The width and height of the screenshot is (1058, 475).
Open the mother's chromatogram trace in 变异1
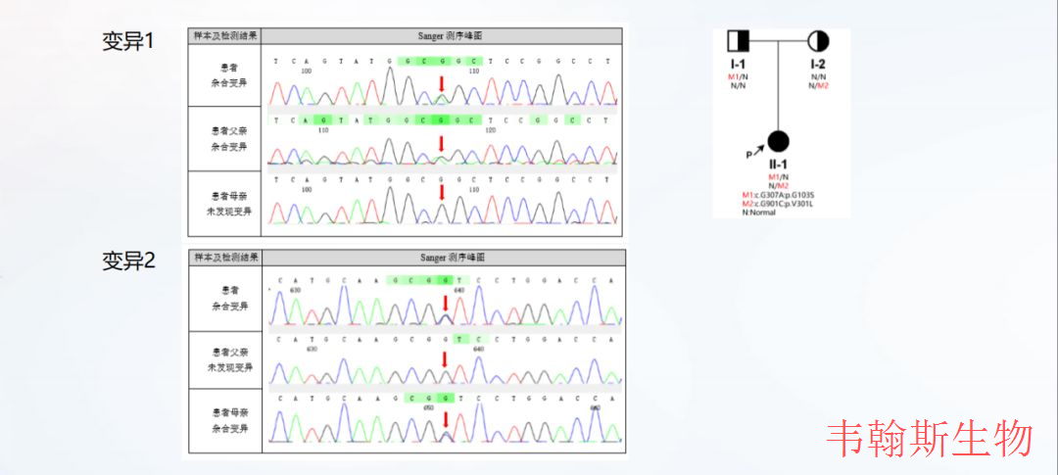[x=443, y=207]
